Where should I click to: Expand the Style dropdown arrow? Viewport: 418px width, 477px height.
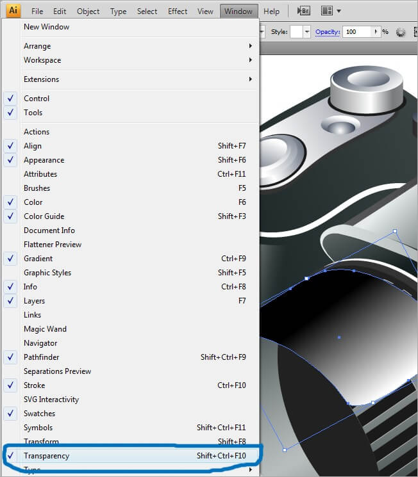tap(308, 32)
